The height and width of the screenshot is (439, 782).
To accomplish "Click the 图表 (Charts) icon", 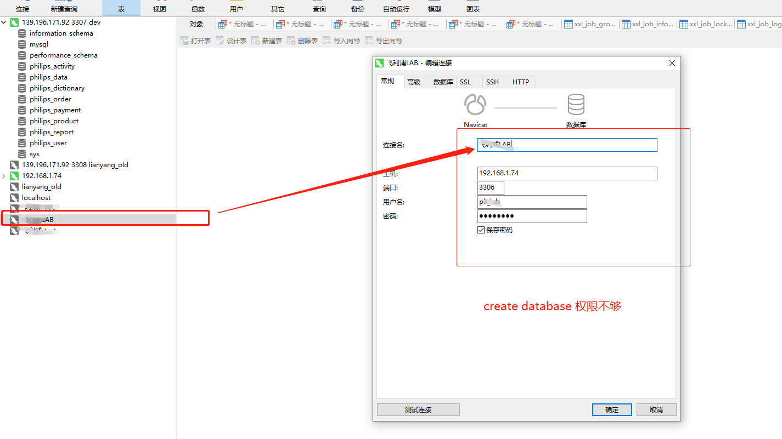I will [x=471, y=8].
